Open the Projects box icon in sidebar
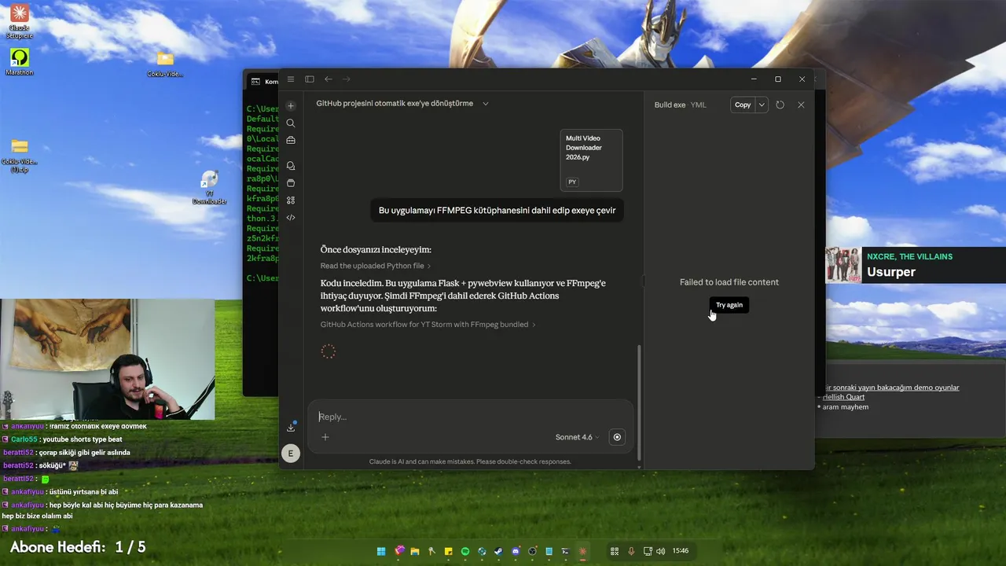Screen dimensions: 1006x566 click(291, 183)
